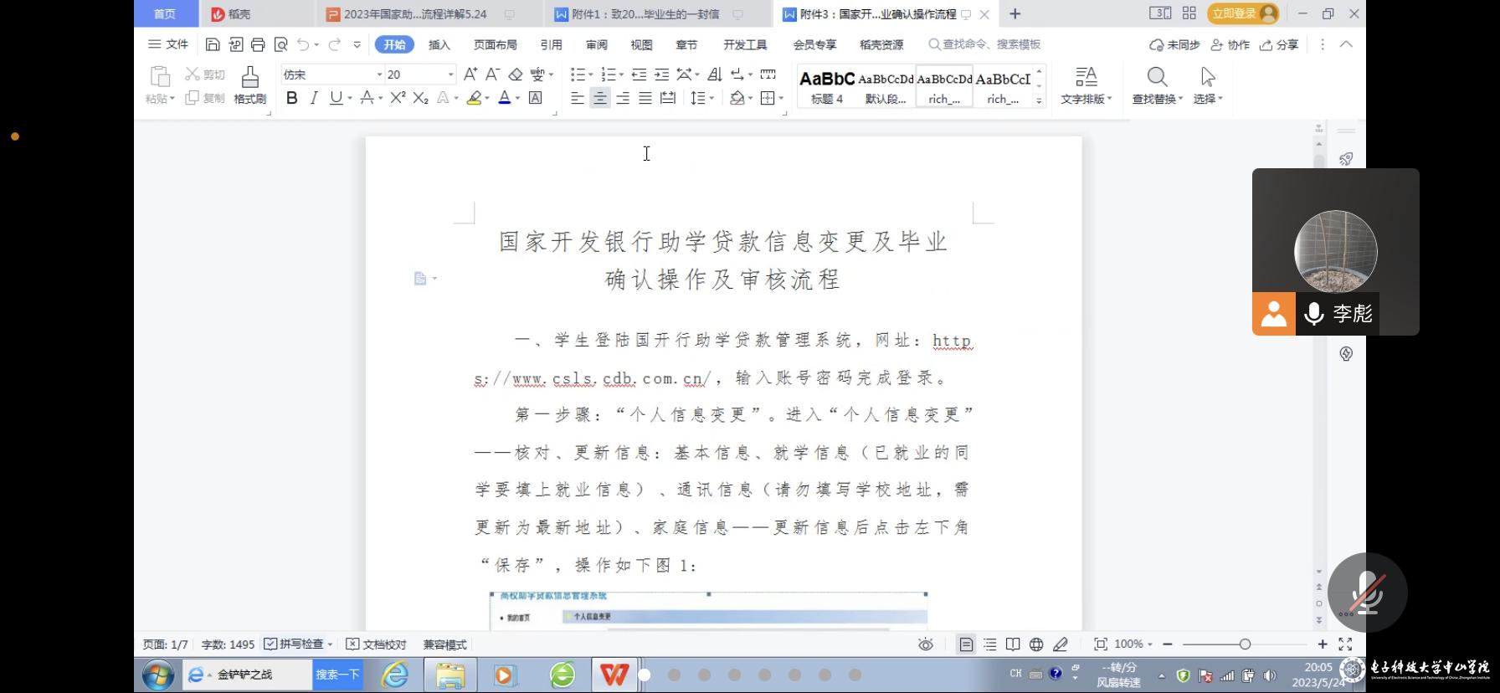Click the Increase Indent icon

pyautogui.click(x=662, y=74)
